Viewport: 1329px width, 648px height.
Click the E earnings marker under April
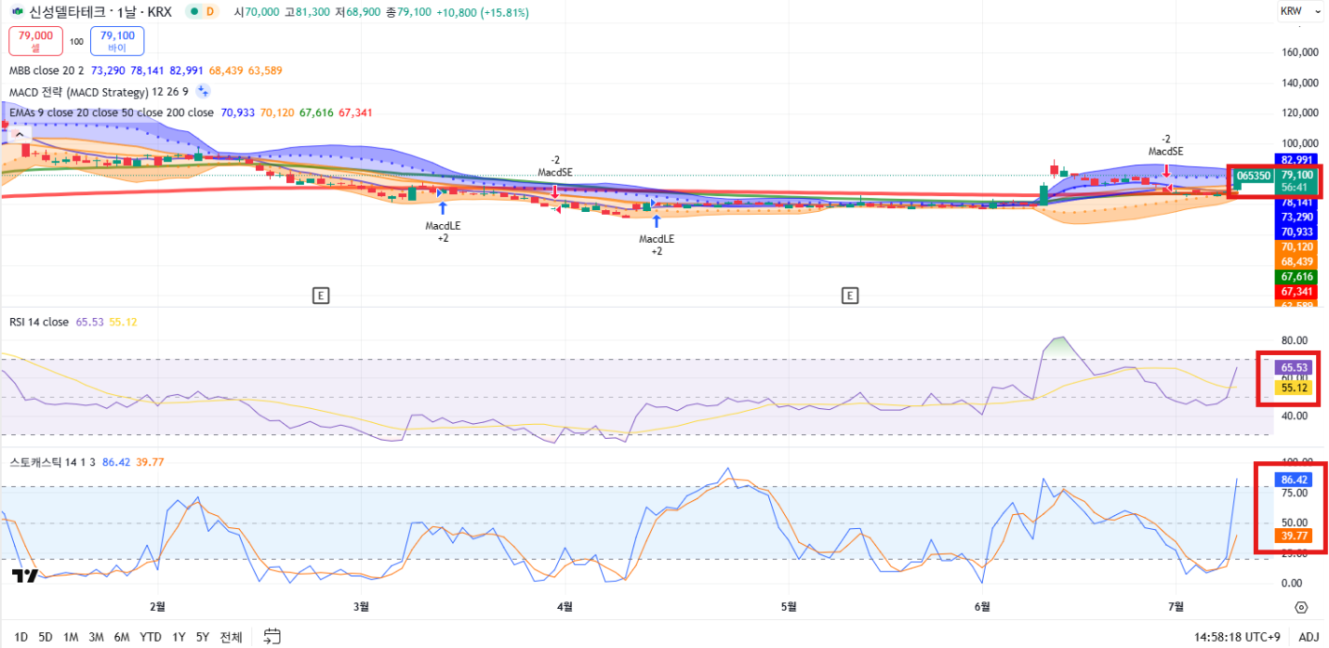[x=320, y=296]
